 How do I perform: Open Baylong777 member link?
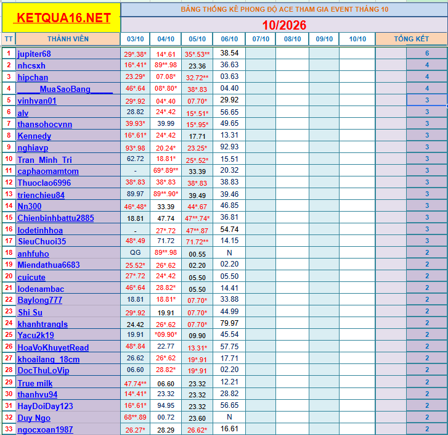tap(39, 300)
